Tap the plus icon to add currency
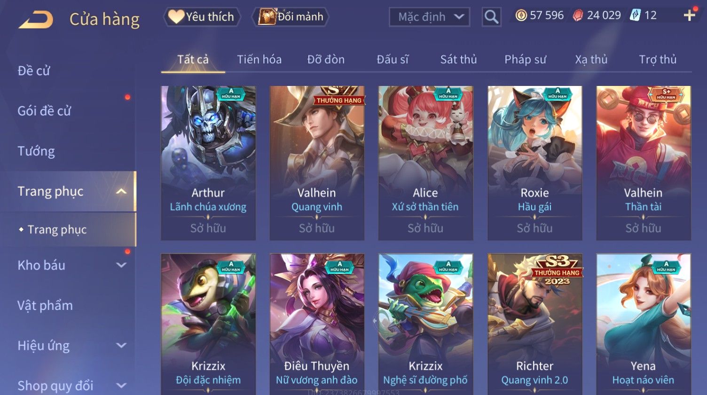This screenshot has height=395, width=707. (689, 15)
